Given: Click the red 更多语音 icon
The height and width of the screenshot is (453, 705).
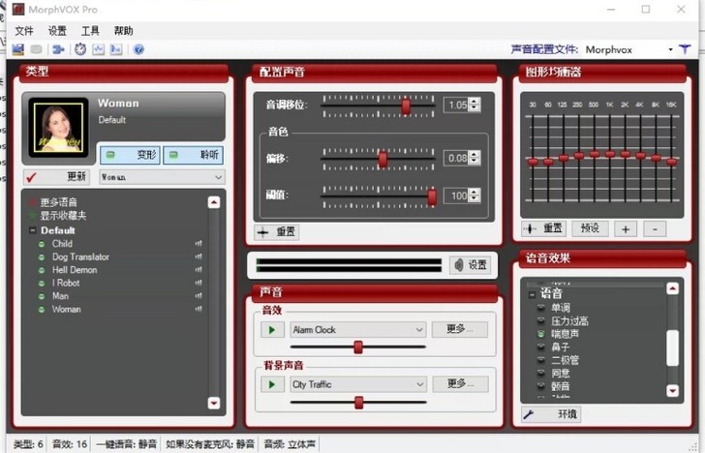Looking at the screenshot, I should pos(33,202).
